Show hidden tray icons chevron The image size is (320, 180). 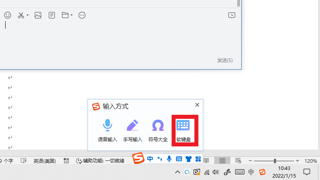178,172
